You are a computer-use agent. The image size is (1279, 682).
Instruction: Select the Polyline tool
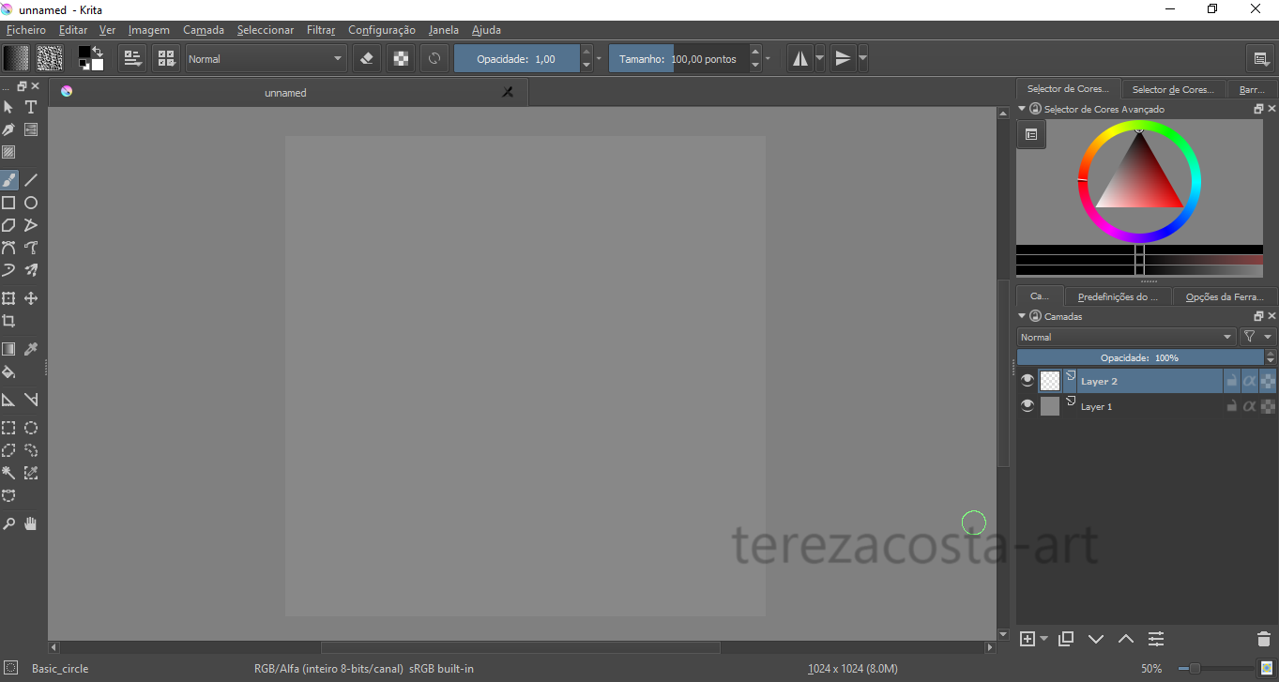pos(31,225)
